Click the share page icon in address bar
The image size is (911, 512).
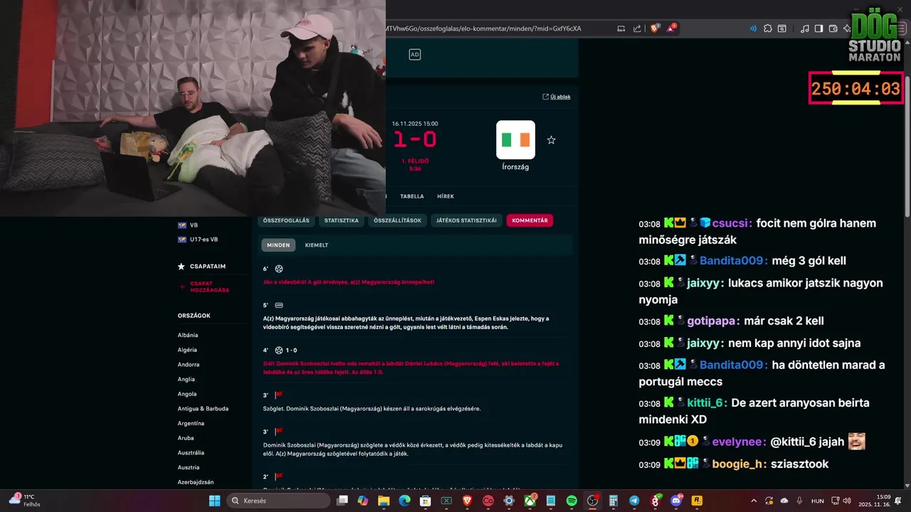tap(637, 28)
